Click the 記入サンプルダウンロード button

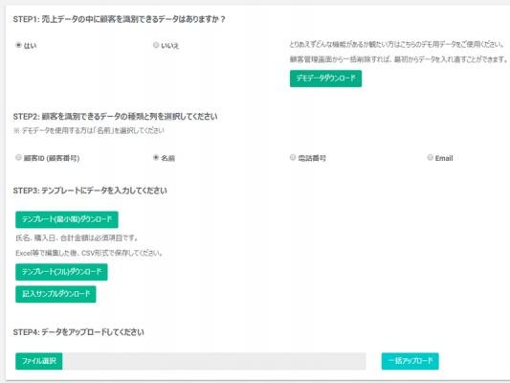(x=55, y=294)
